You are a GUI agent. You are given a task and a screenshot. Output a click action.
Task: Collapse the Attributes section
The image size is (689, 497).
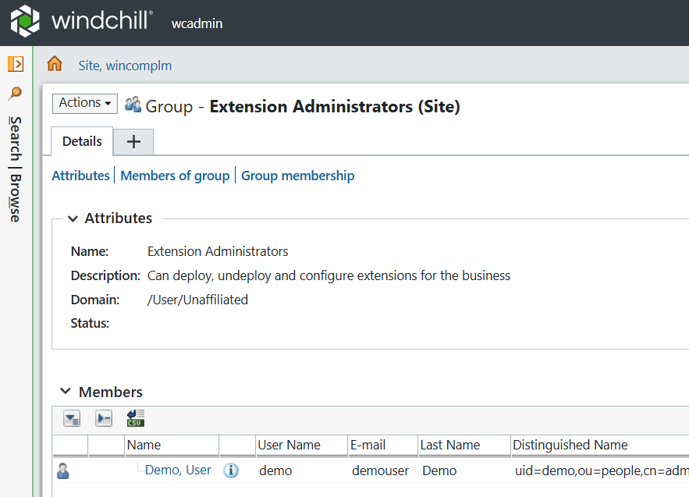click(73, 218)
